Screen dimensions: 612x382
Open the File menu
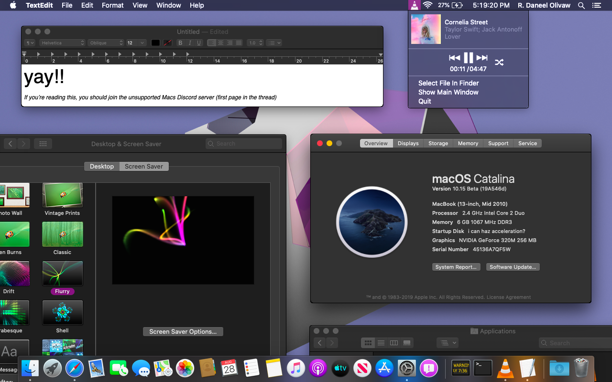pyautogui.click(x=67, y=5)
